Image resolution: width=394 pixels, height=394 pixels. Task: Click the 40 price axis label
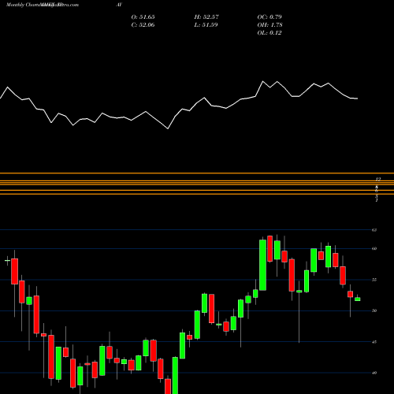(374, 373)
